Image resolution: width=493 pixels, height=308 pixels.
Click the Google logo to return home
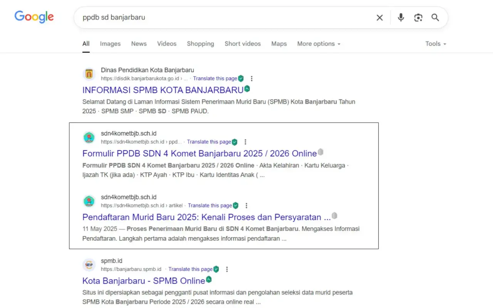tap(34, 17)
